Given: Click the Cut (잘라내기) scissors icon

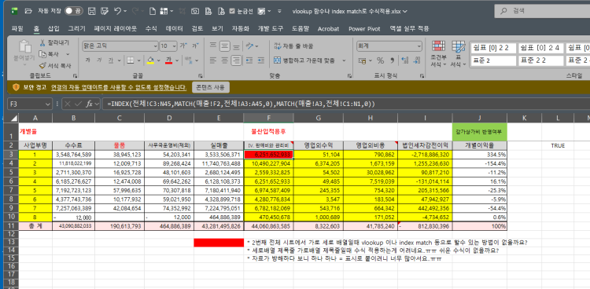Looking at the screenshot, I should point(42,42).
